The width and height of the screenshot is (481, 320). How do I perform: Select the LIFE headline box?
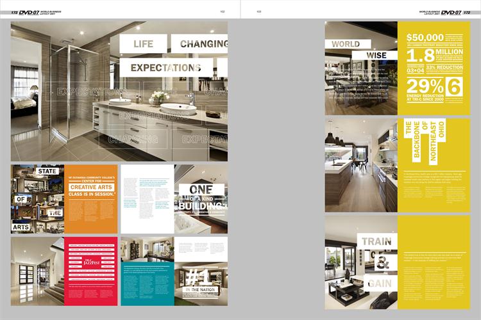[143, 44]
